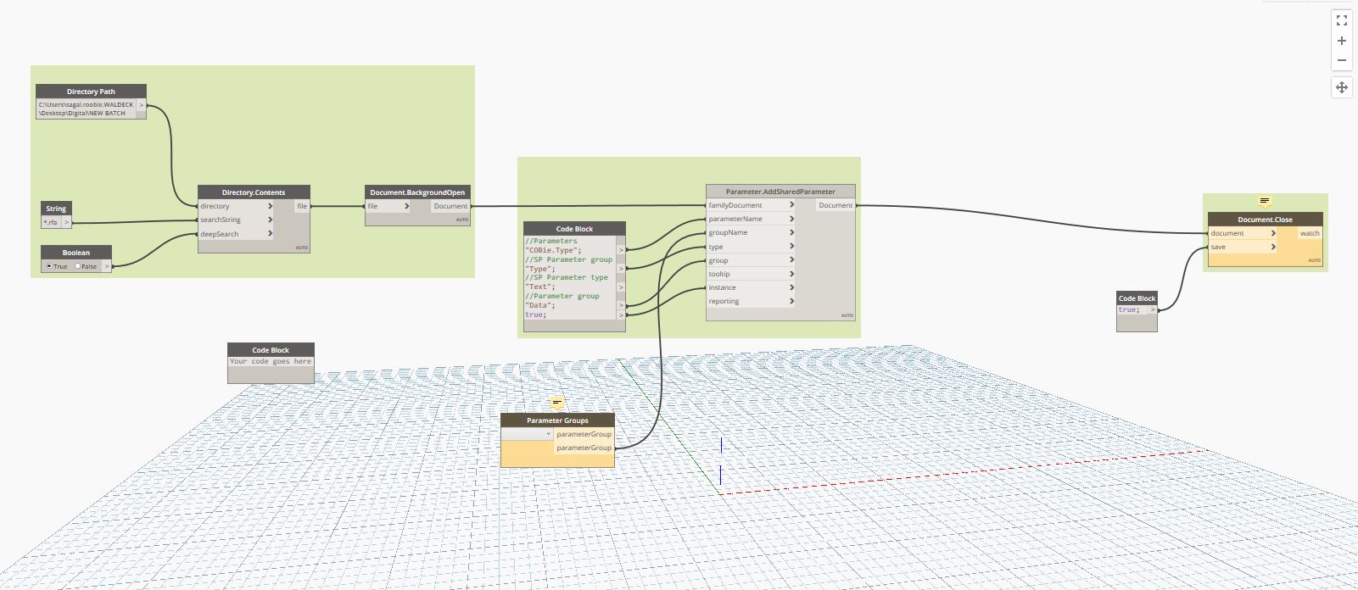Click the "COBie.Type" output port on Code Block
Screen dimensions: 1358x590
tap(621, 250)
